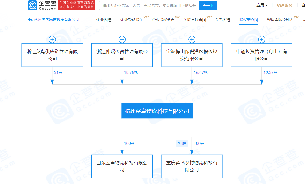
Task: Click the 控股 tag label
Action: 182,144
